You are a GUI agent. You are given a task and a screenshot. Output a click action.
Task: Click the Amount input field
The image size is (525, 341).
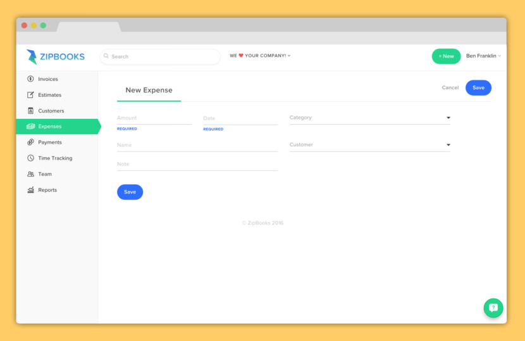(x=154, y=118)
